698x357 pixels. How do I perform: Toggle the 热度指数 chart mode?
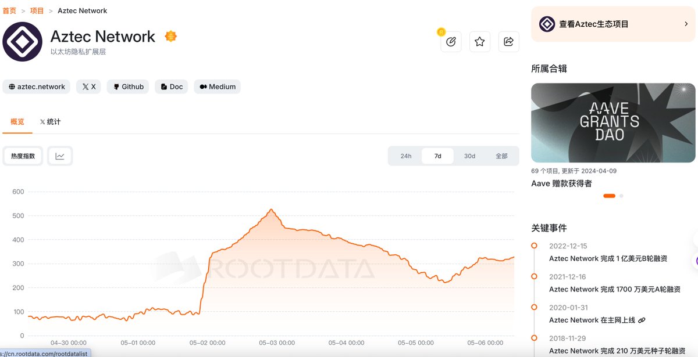click(x=23, y=156)
